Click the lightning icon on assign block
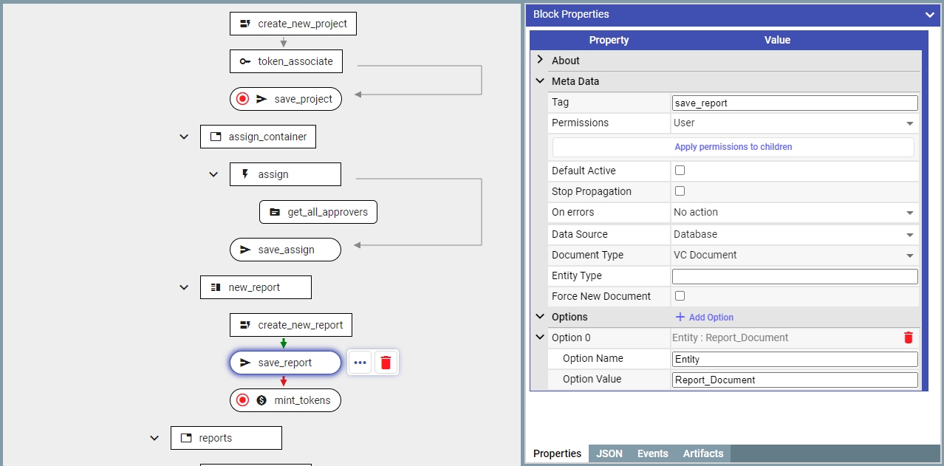Viewport: 944px width, 466px height. 245,174
